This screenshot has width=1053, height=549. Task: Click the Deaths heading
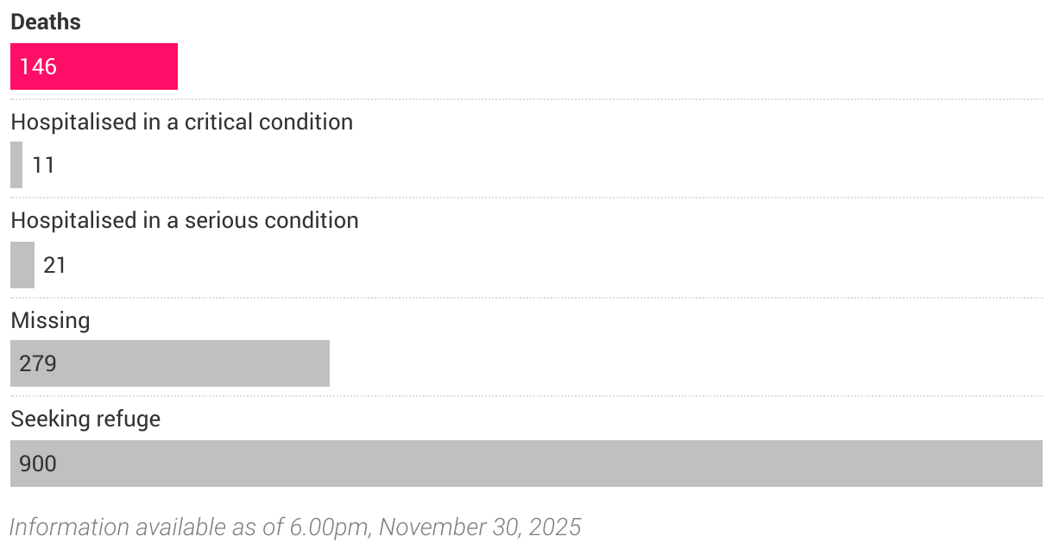click(x=46, y=22)
